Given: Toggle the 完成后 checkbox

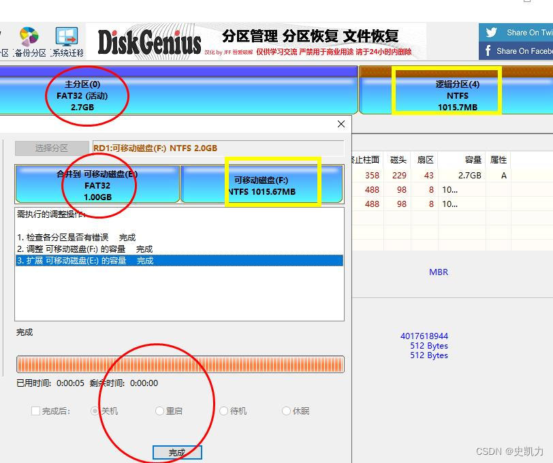Looking at the screenshot, I should pos(35,411).
